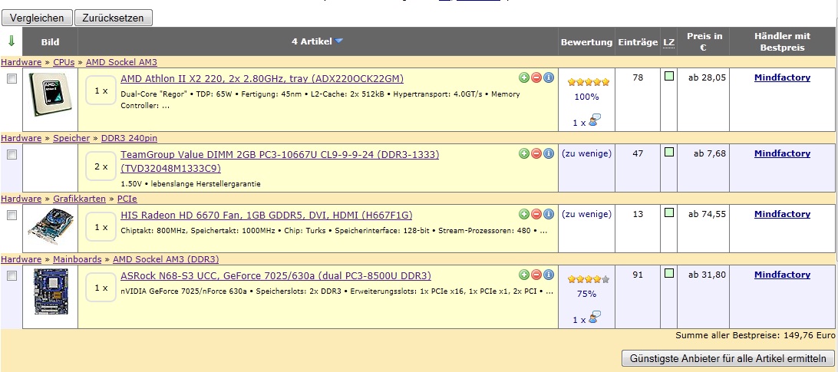Open info icon on TeamGroup Value DIMM row
The image size is (838, 372).
549,153
